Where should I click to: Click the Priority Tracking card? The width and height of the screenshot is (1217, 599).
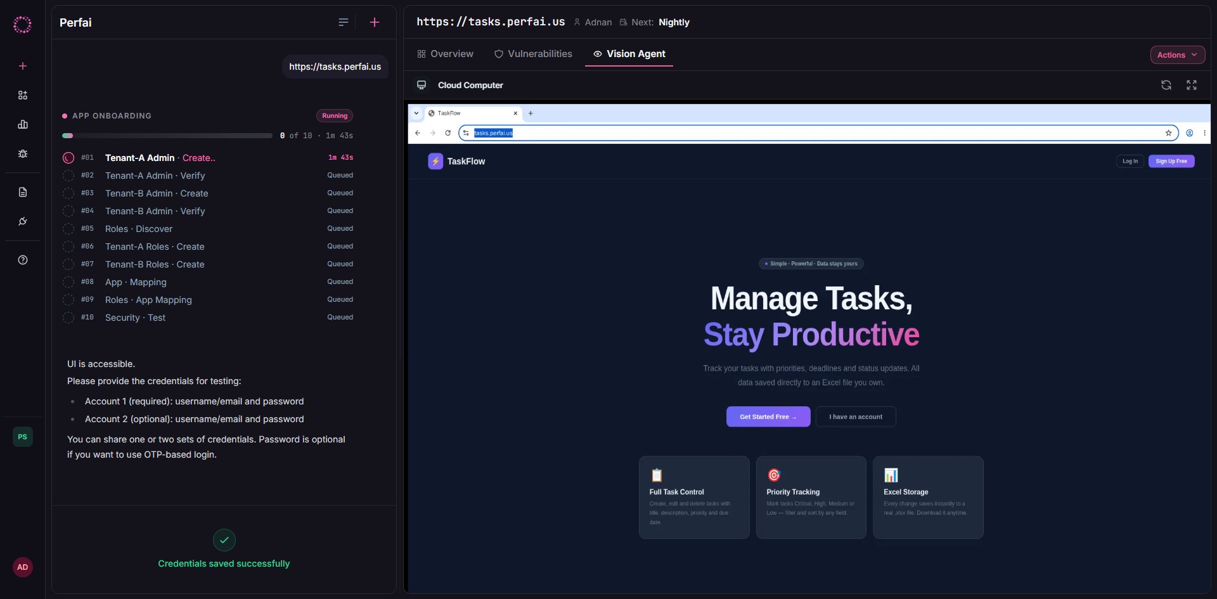(x=811, y=498)
